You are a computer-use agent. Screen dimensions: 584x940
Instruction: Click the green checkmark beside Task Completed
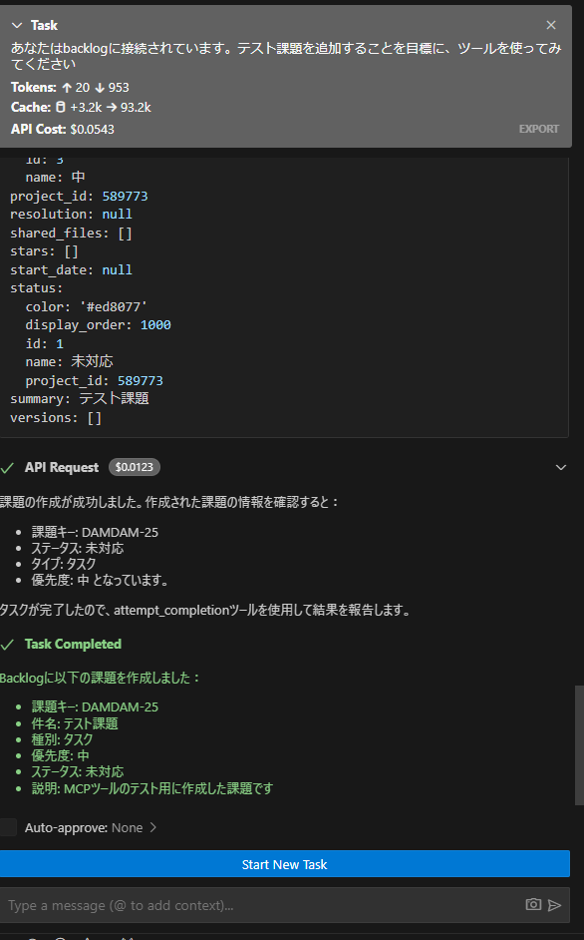click(x=10, y=644)
